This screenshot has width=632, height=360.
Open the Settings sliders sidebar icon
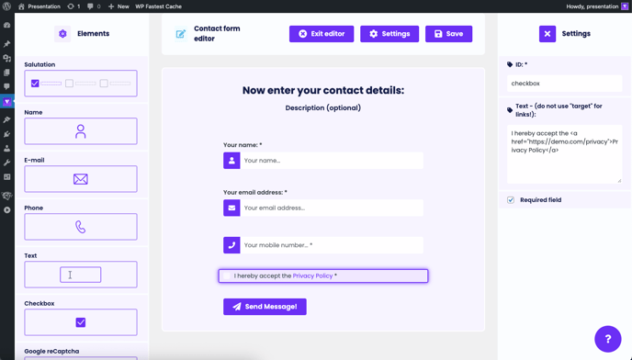coord(6,177)
